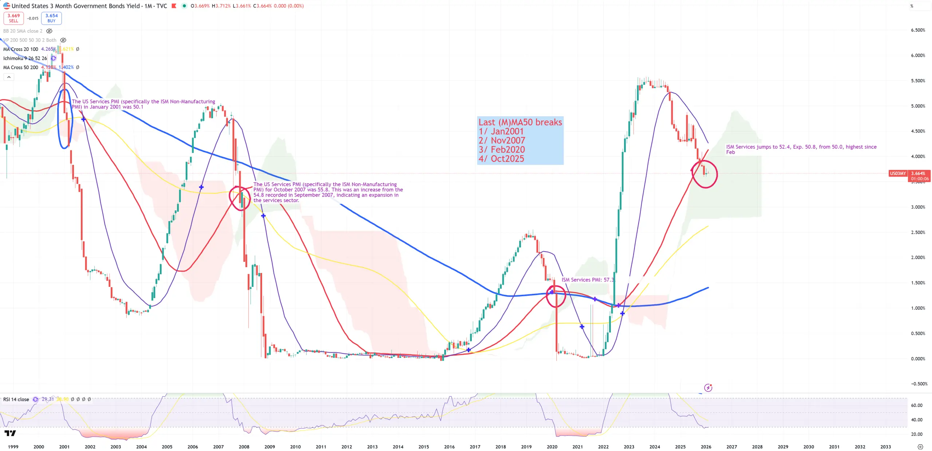Open the 1M interval selector in title
The height and width of the screenshot is (451, 932).
click(149, 6)
